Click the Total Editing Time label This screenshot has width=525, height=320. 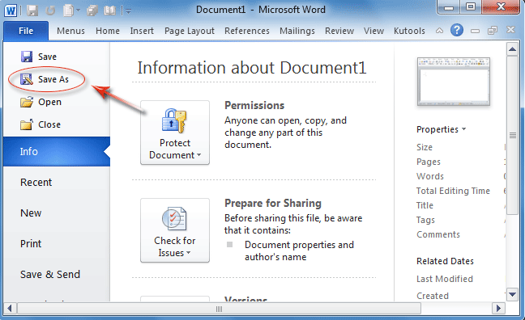tap(453, 191)
